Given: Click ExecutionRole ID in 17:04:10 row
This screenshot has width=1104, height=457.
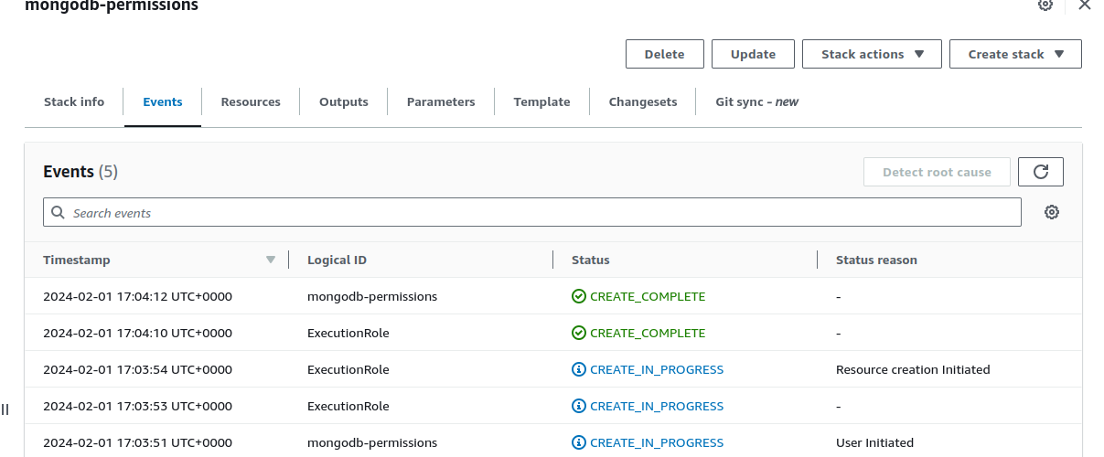Looking at the screenshot, I should (x=348, y=333).
